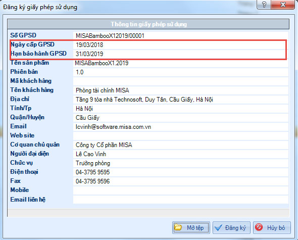Click the Tên sản phẩm label

click(30, 63)
